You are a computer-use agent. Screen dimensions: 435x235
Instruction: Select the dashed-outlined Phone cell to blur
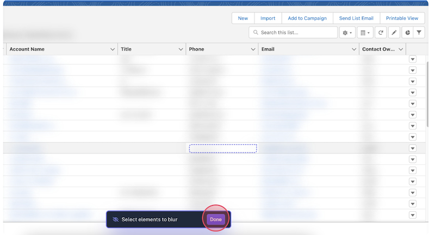tap(223, 148)
